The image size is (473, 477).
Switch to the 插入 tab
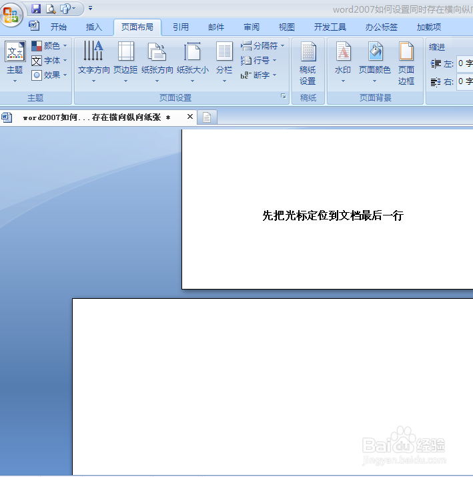(93, 27)
